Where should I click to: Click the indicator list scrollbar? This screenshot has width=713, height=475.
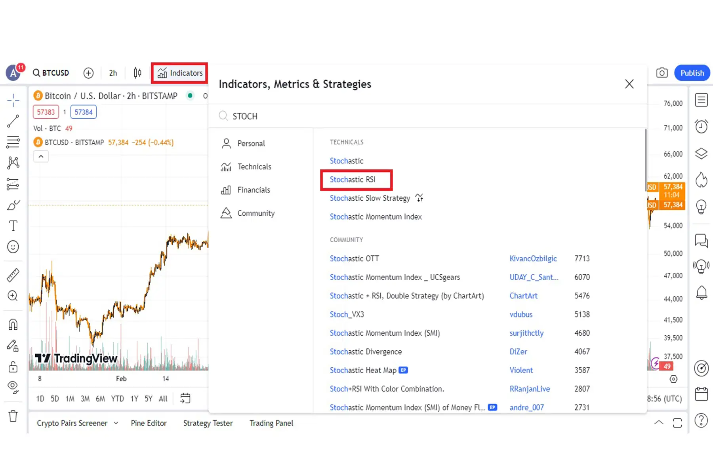645,160
